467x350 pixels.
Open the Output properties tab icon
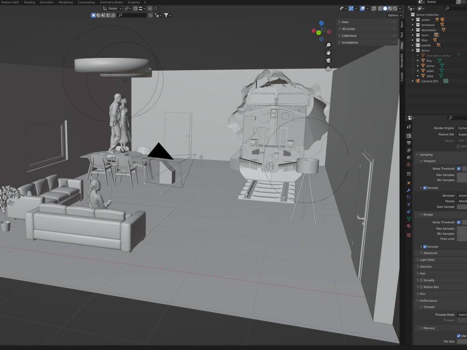[x=409, y=143]
